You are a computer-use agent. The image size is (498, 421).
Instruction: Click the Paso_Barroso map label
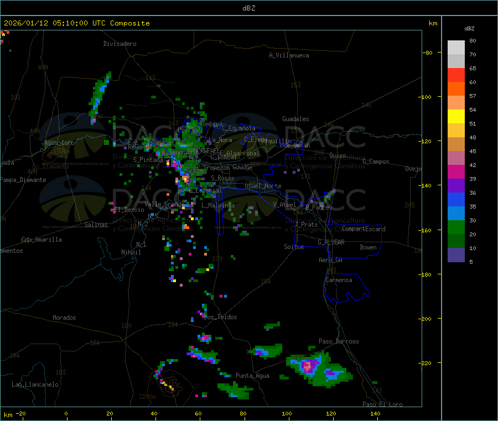point(339,341)
